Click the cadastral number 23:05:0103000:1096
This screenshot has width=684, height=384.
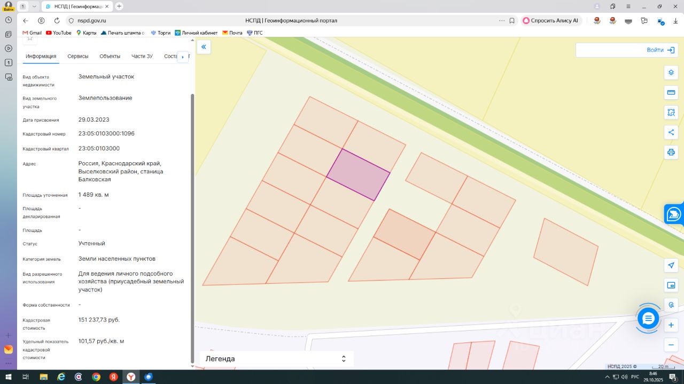click(106, 133)
